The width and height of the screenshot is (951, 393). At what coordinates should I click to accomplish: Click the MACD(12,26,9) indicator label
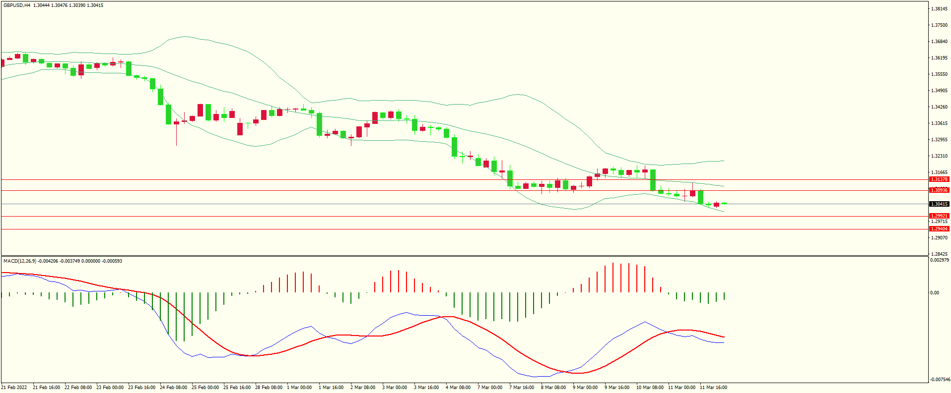tap(20, 261)
